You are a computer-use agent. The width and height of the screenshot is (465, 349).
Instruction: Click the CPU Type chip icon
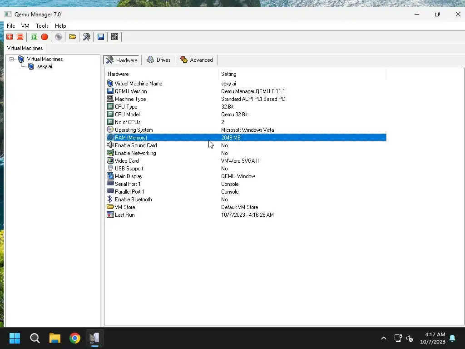[110, 106]
